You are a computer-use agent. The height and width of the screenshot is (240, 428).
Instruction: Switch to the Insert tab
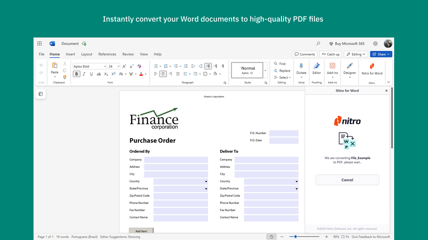tap(70, 54)
